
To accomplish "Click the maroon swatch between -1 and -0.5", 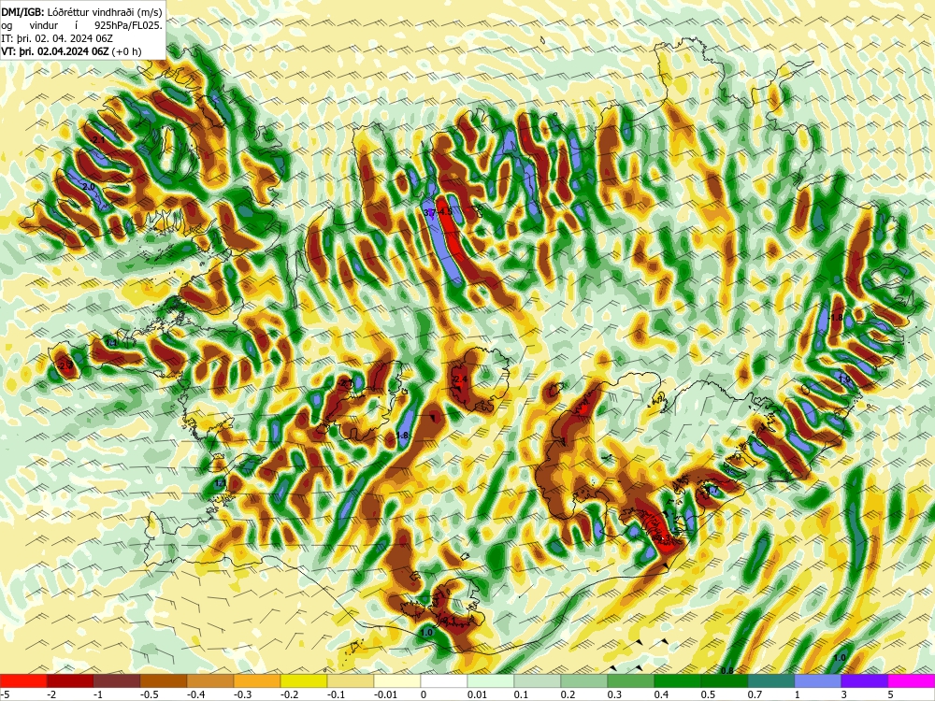I will point(117,680).
